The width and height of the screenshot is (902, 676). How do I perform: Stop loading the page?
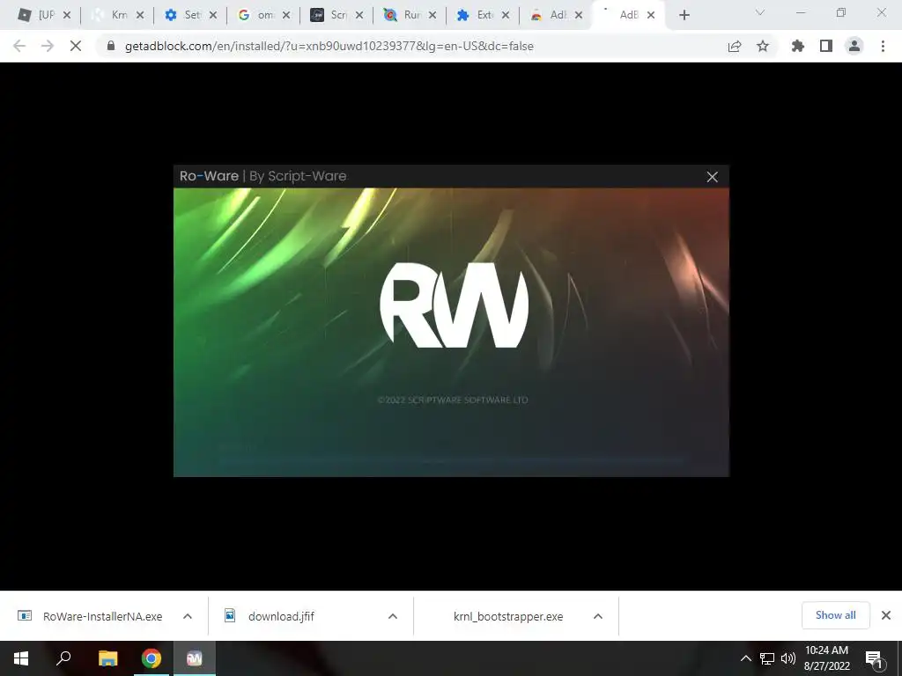pyautogui.click(x=76, y=46)
